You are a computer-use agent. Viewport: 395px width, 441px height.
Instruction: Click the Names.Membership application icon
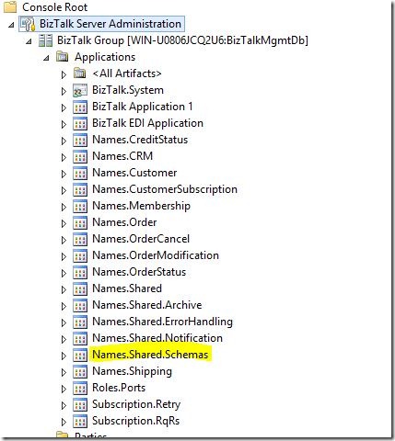pos(80,207)
